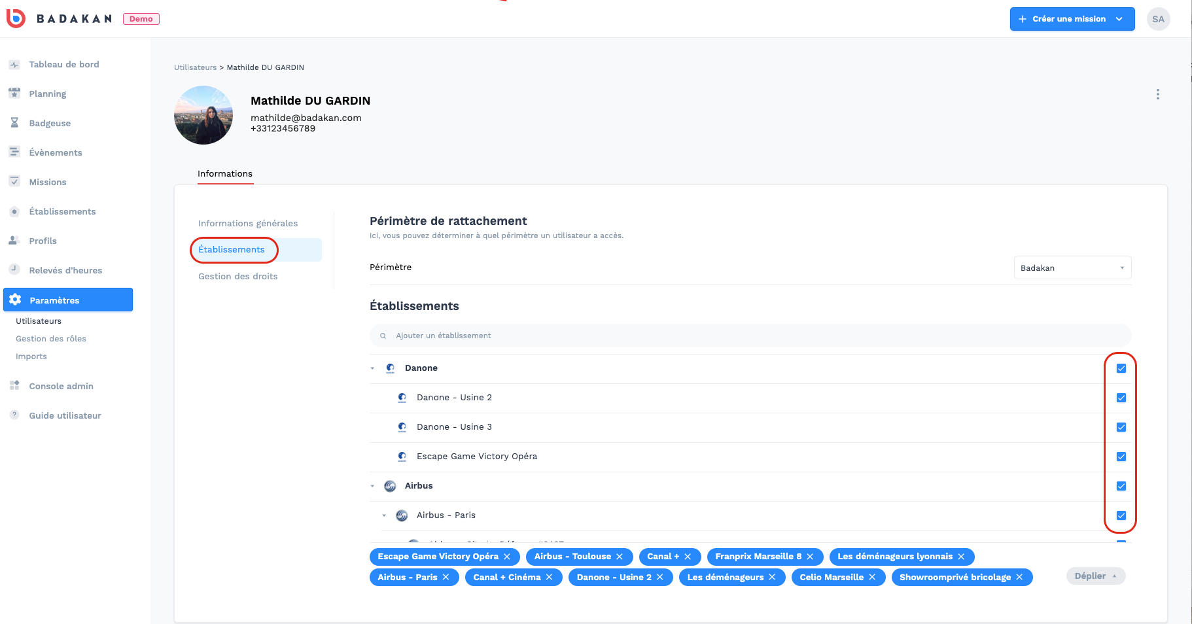Image resolution: width=1192 pixels, height=624 pixels.
Task: Click the Évènements list icon
Action: pos(14,152)
